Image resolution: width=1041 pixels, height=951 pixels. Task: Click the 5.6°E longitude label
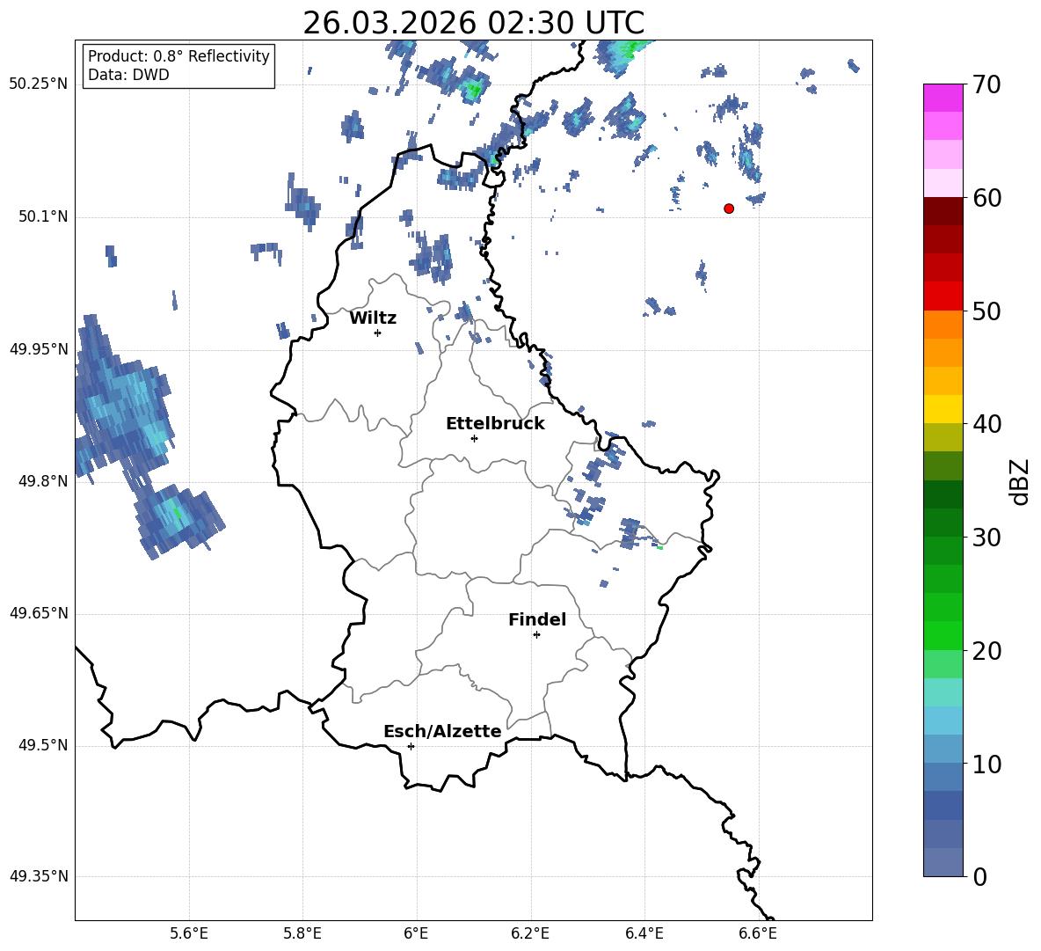click(189, 933)
